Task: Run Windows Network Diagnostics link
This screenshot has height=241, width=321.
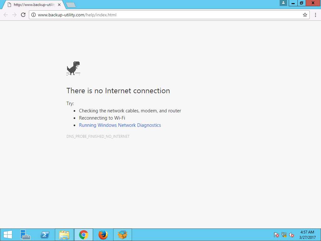Action: tap(120, 125)
